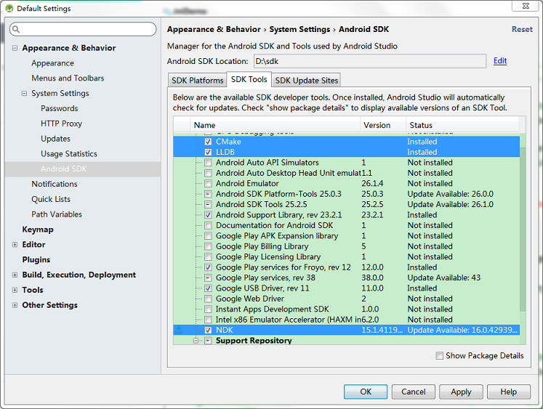This screenshot has width=543, height=409.
Task: Collapse Appearance & Behavior tree node
Action: point(15,48)
